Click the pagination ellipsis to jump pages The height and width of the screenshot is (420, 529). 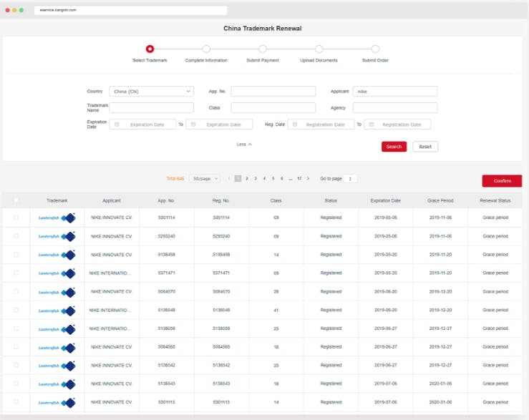pos(291,179)
